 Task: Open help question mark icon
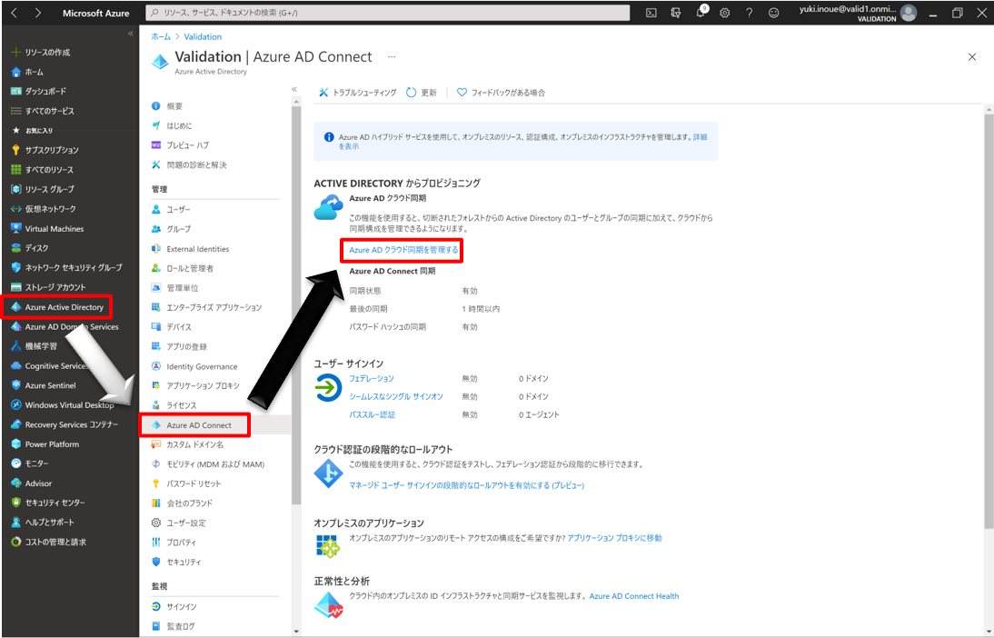750,13
